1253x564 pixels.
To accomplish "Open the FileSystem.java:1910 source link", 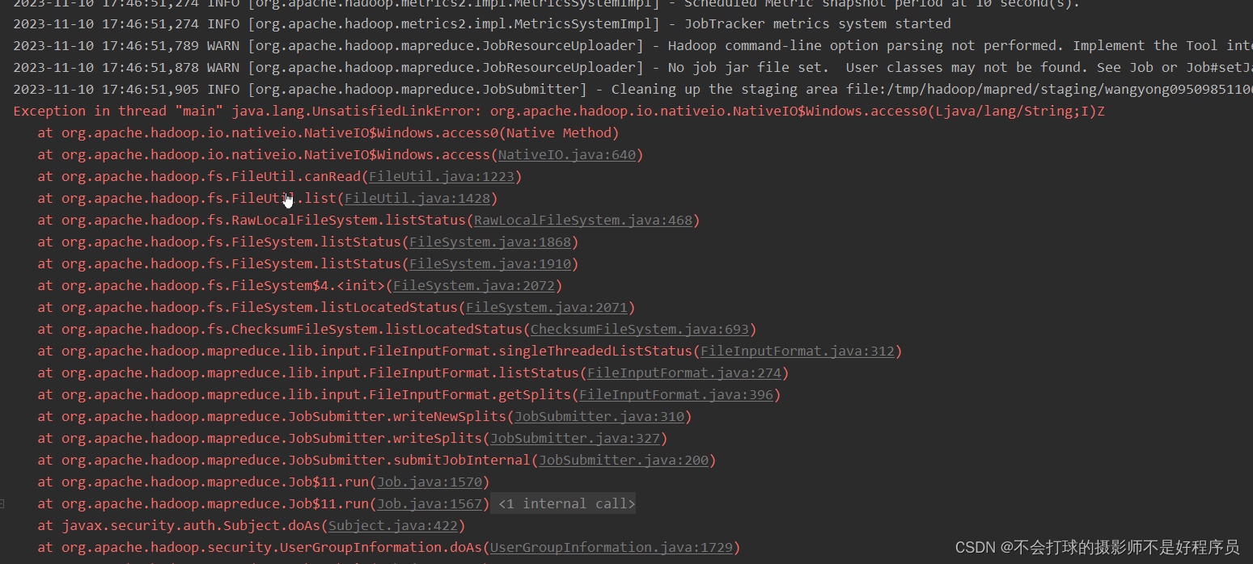I will pos(490,263).
